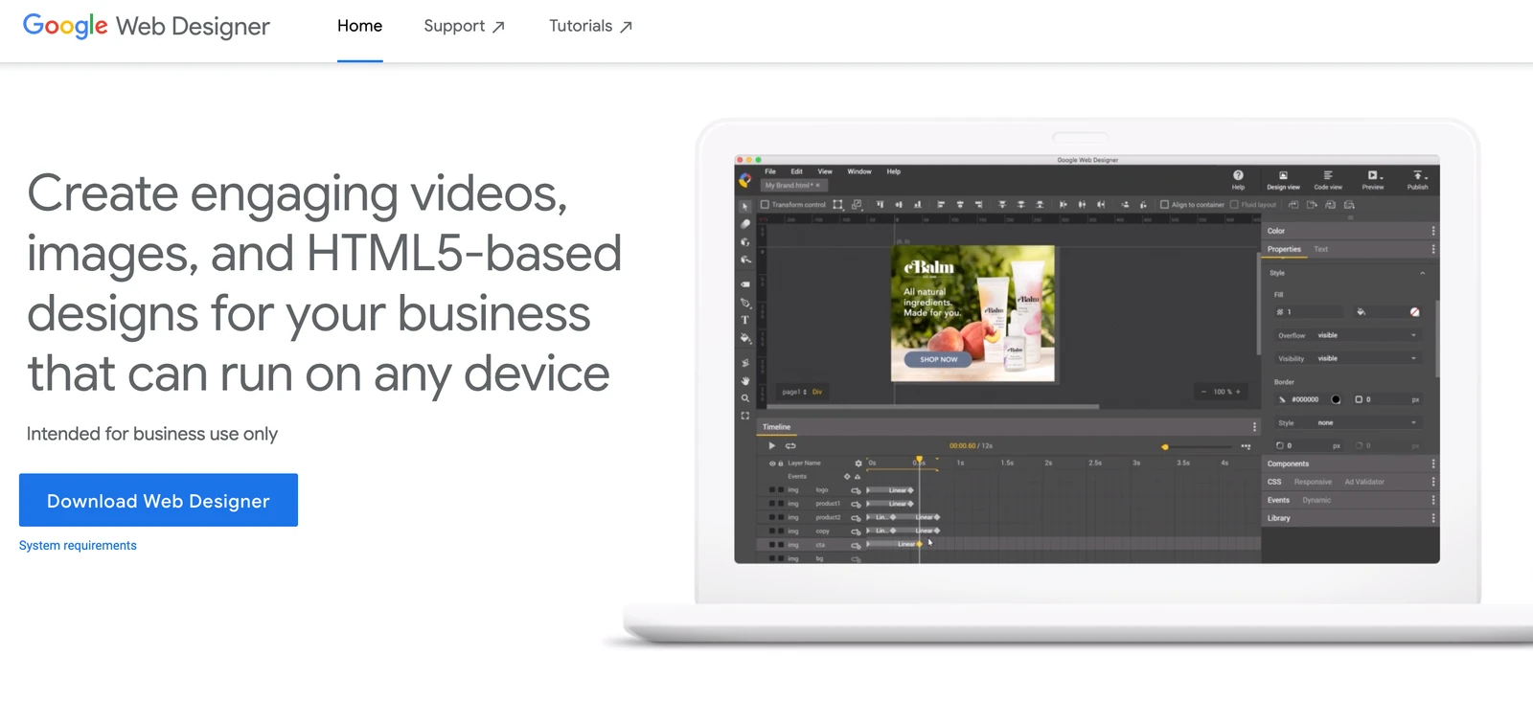The width and height of the screenshot is (1533, 701).
Task: Open the File menu in the app
Action: [x=770, y=171]
